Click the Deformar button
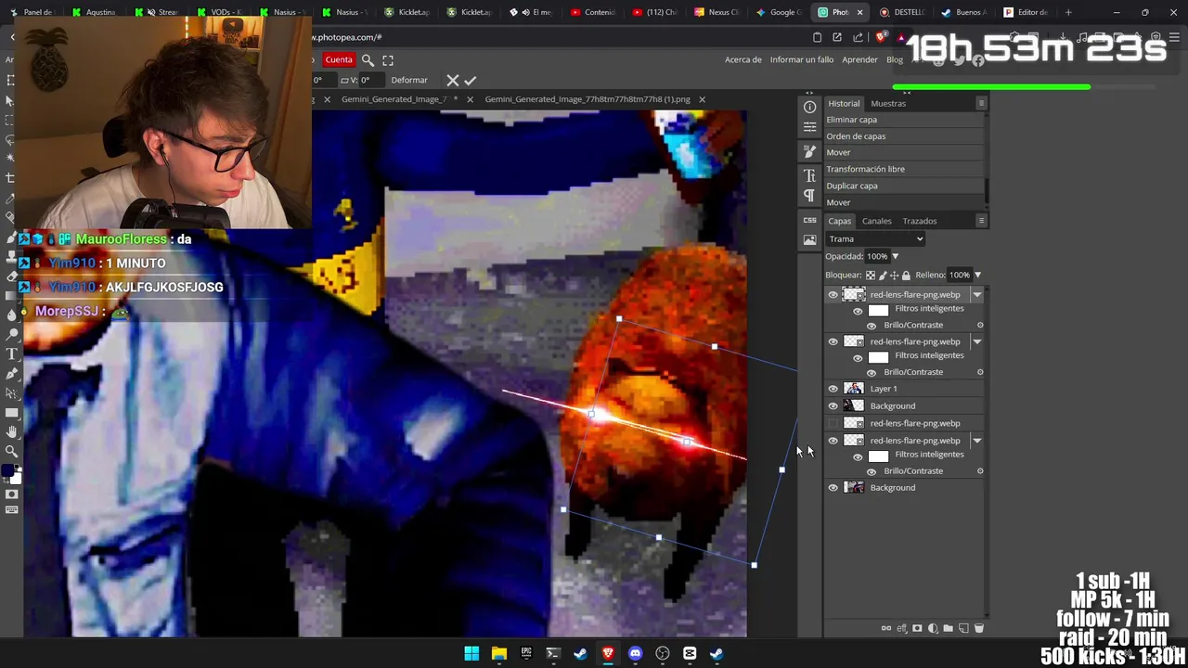Viewport: 1188px width, 668px height. click(409, 80)
